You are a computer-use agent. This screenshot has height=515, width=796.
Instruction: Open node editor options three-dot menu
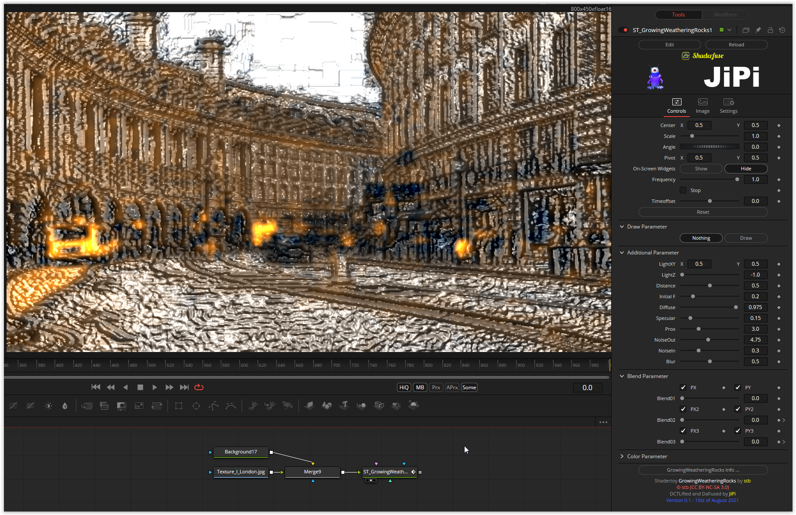(603, 422)
